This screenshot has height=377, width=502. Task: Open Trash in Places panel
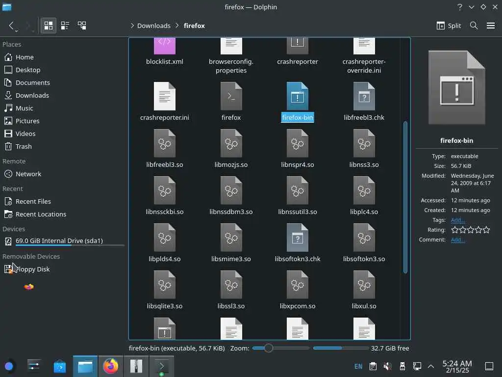coord(63,146)
